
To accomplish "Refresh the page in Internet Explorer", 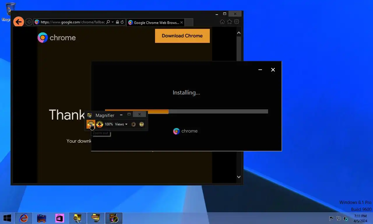I will coord(122,22).
